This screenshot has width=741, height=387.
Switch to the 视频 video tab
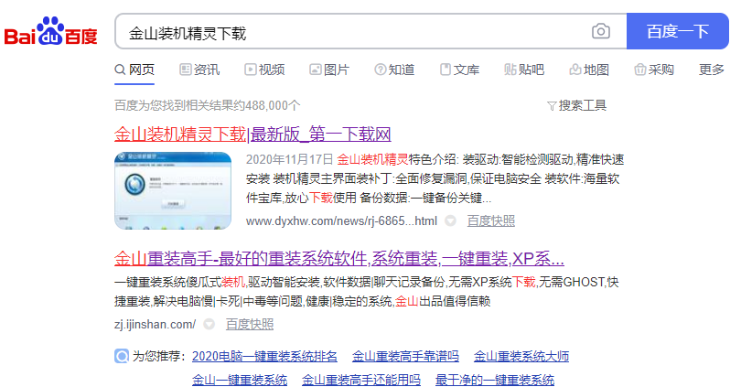click(264, 70)
